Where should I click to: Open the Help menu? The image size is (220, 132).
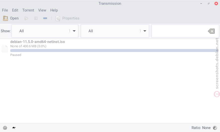click(x=54, y=10)
